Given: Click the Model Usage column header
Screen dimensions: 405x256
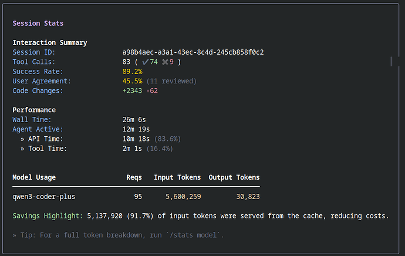Looking at the screenshot, I should (x=34, y=177).
